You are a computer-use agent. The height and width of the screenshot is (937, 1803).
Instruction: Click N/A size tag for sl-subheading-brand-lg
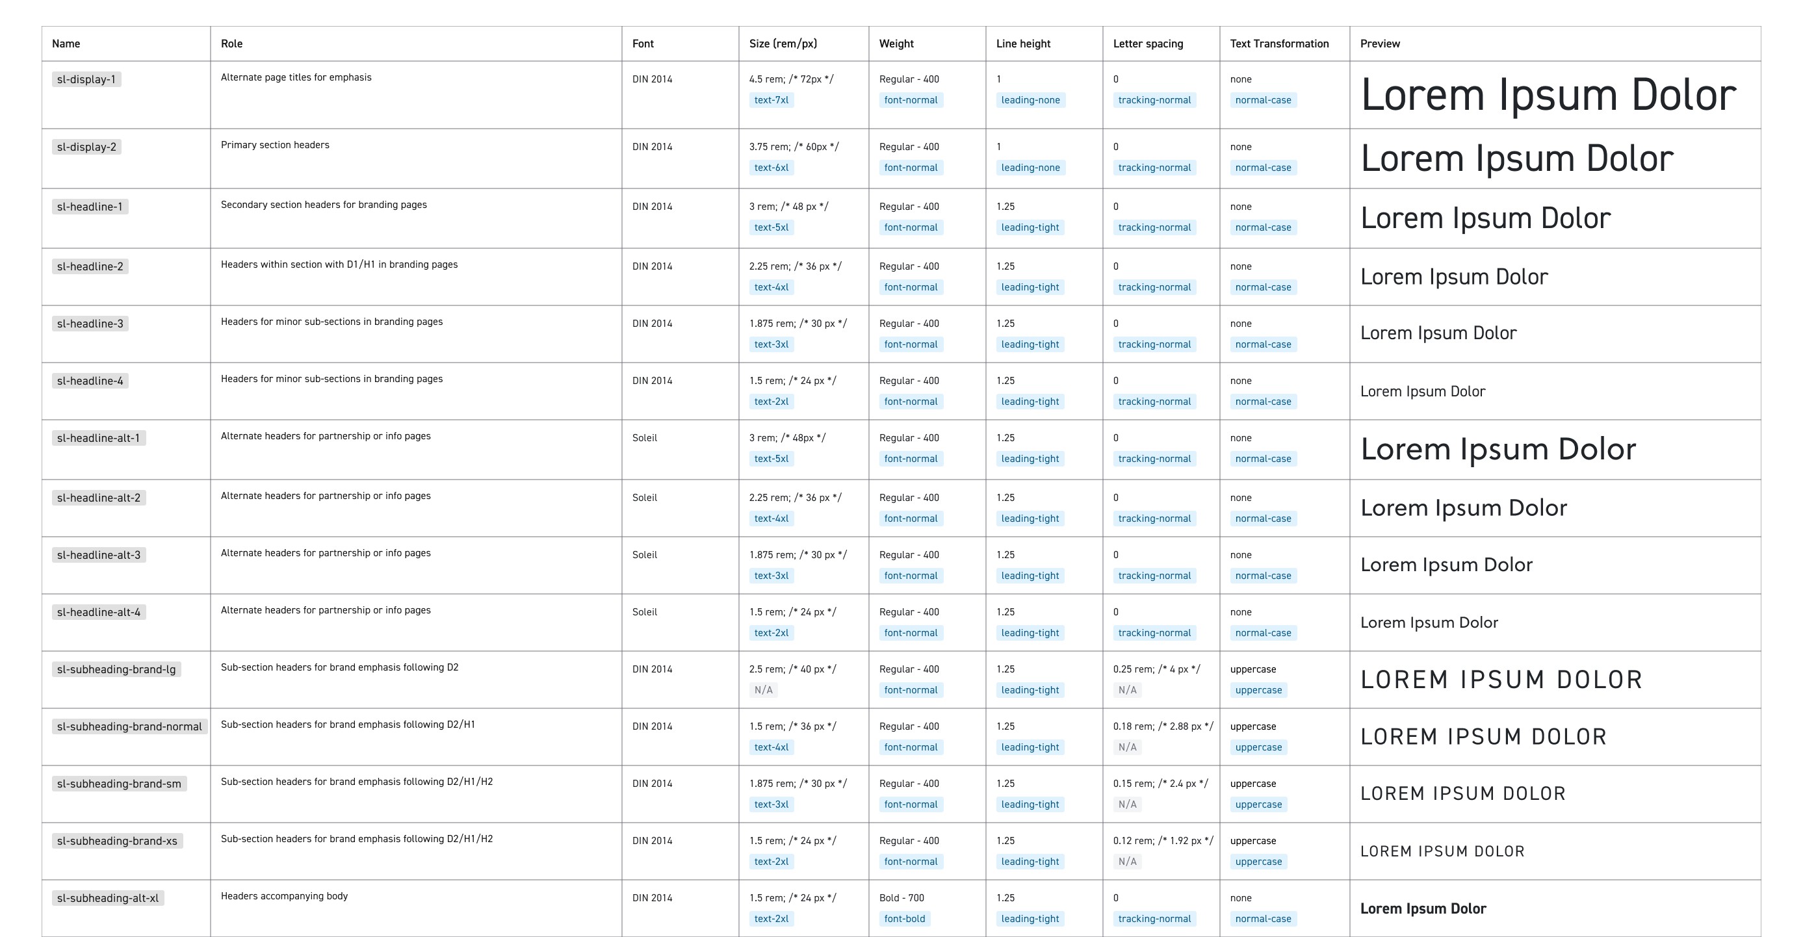pyautogui.click(x=763, y=690)
